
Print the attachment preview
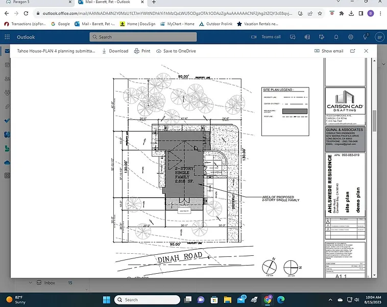[x=142, y=51]
